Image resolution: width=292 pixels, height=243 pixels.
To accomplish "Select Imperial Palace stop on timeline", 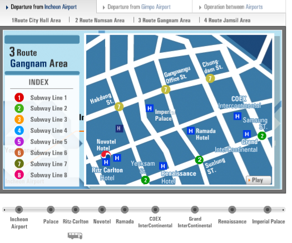I will coord(268,210).
